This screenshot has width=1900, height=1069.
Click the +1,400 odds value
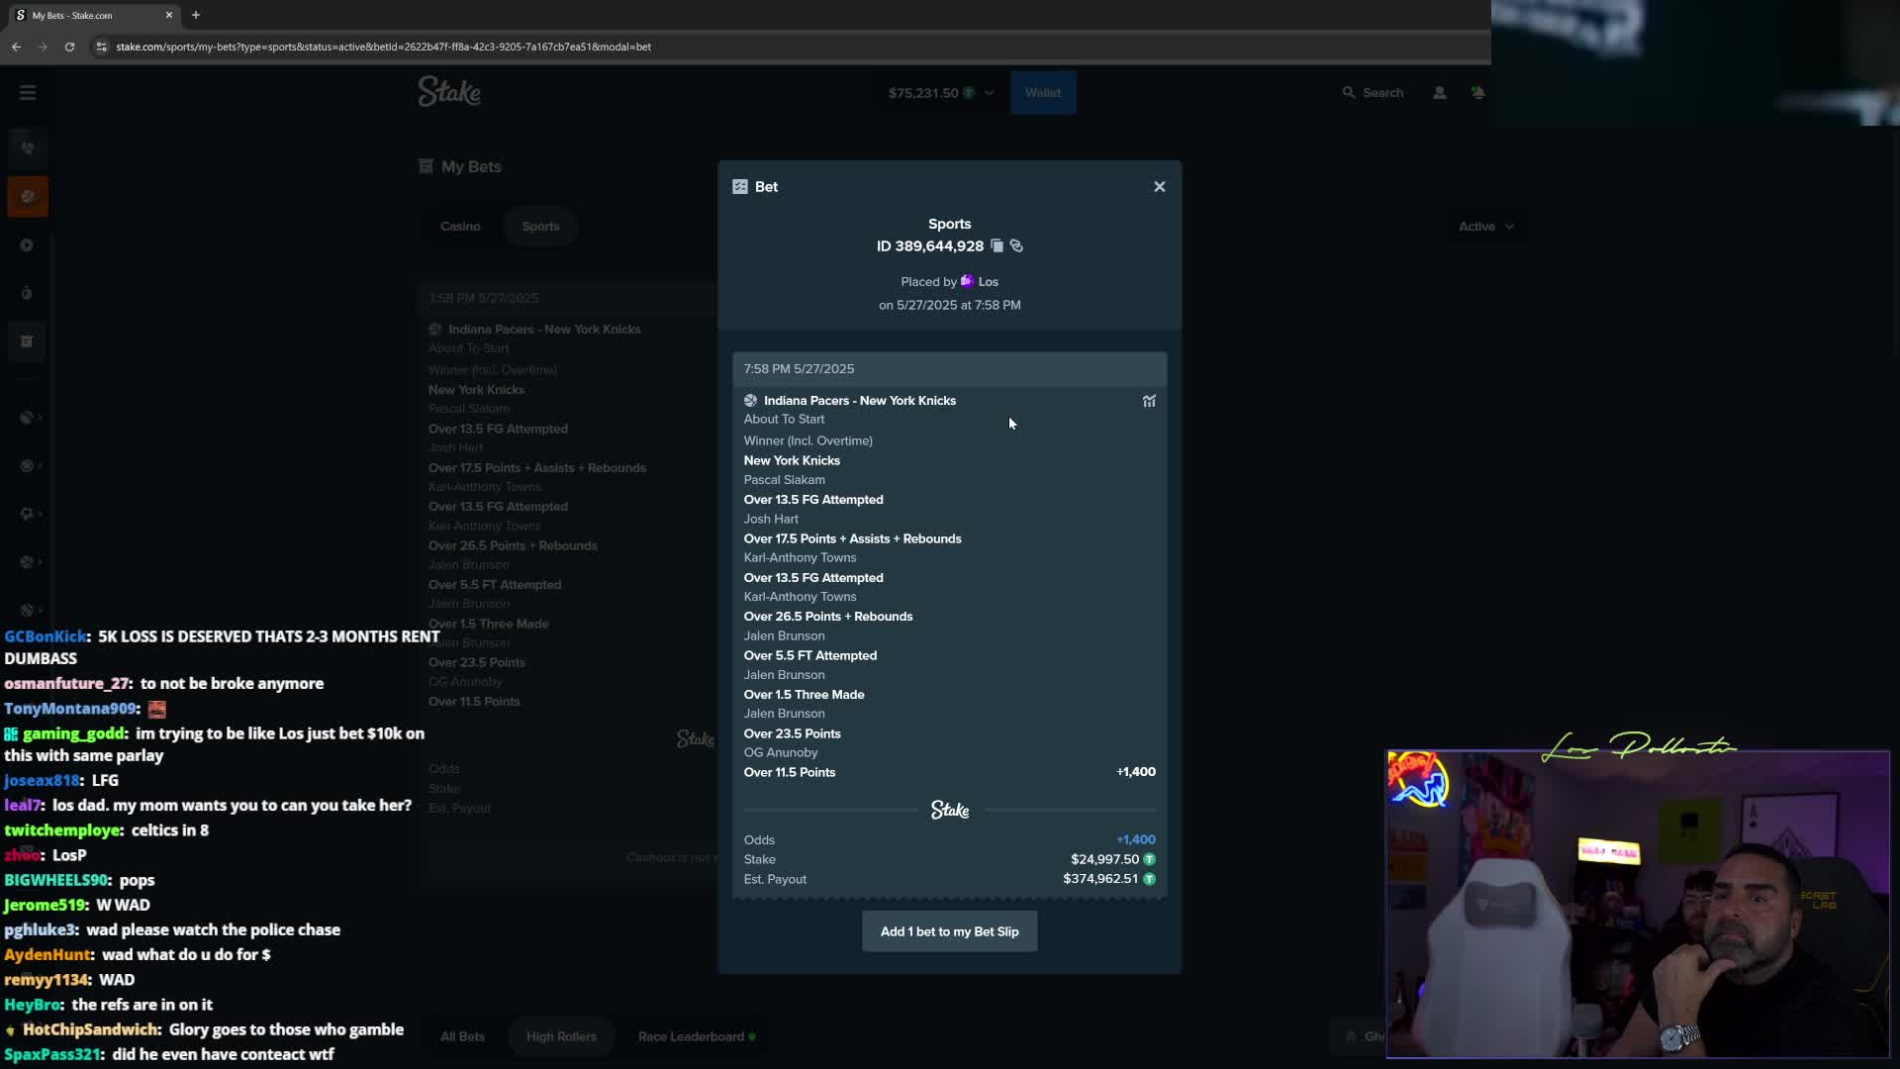tap(1135, 839)
